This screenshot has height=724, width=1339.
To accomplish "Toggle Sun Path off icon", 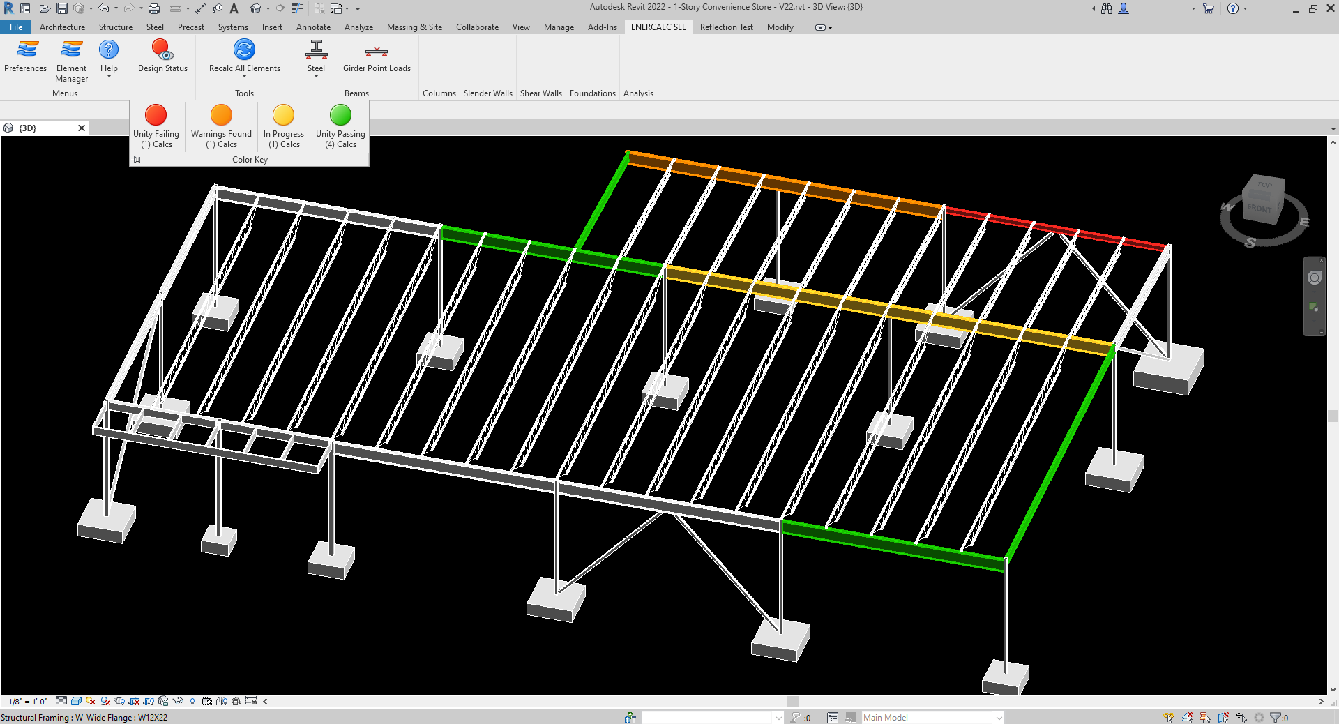I will coord(90,701).
